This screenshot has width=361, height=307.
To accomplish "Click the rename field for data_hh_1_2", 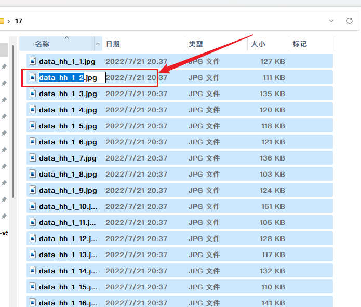I will pyautogui.click(x=72, y=77).
